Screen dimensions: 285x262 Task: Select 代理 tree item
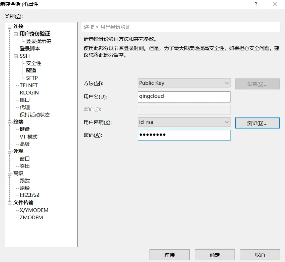coord(24,107)
